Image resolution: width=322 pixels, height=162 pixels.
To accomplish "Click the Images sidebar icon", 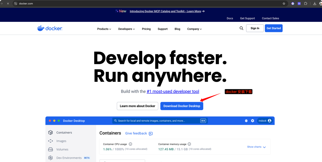I will point(51,141).
